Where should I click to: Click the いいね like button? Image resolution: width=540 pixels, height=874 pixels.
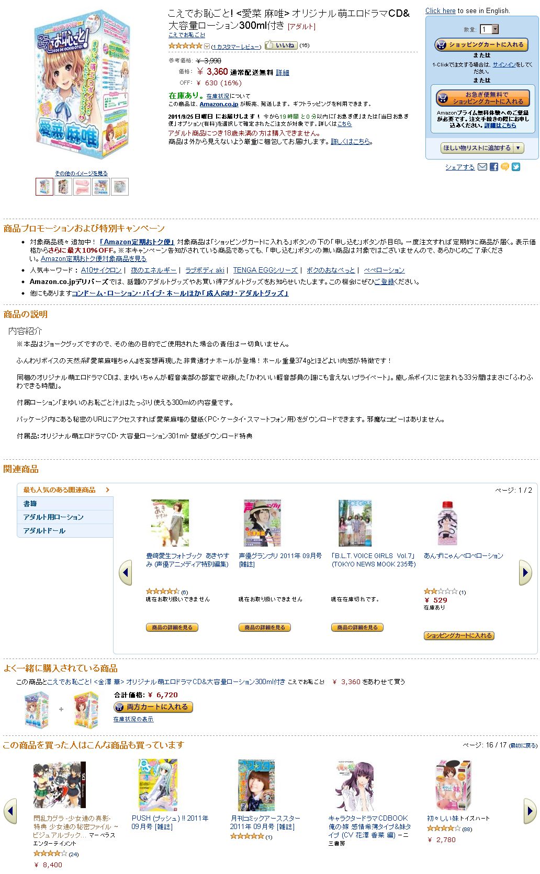[281, 46]
